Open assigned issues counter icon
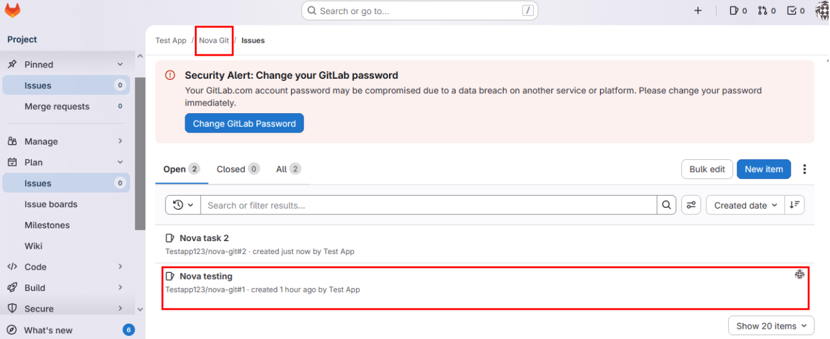Image resolution: width=830 pixels, height=339 pixels. tap(738, 11)
